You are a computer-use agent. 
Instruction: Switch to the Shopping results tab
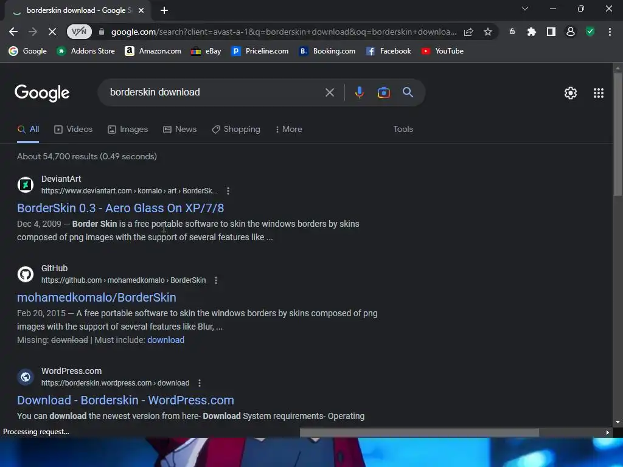[236, 130]
